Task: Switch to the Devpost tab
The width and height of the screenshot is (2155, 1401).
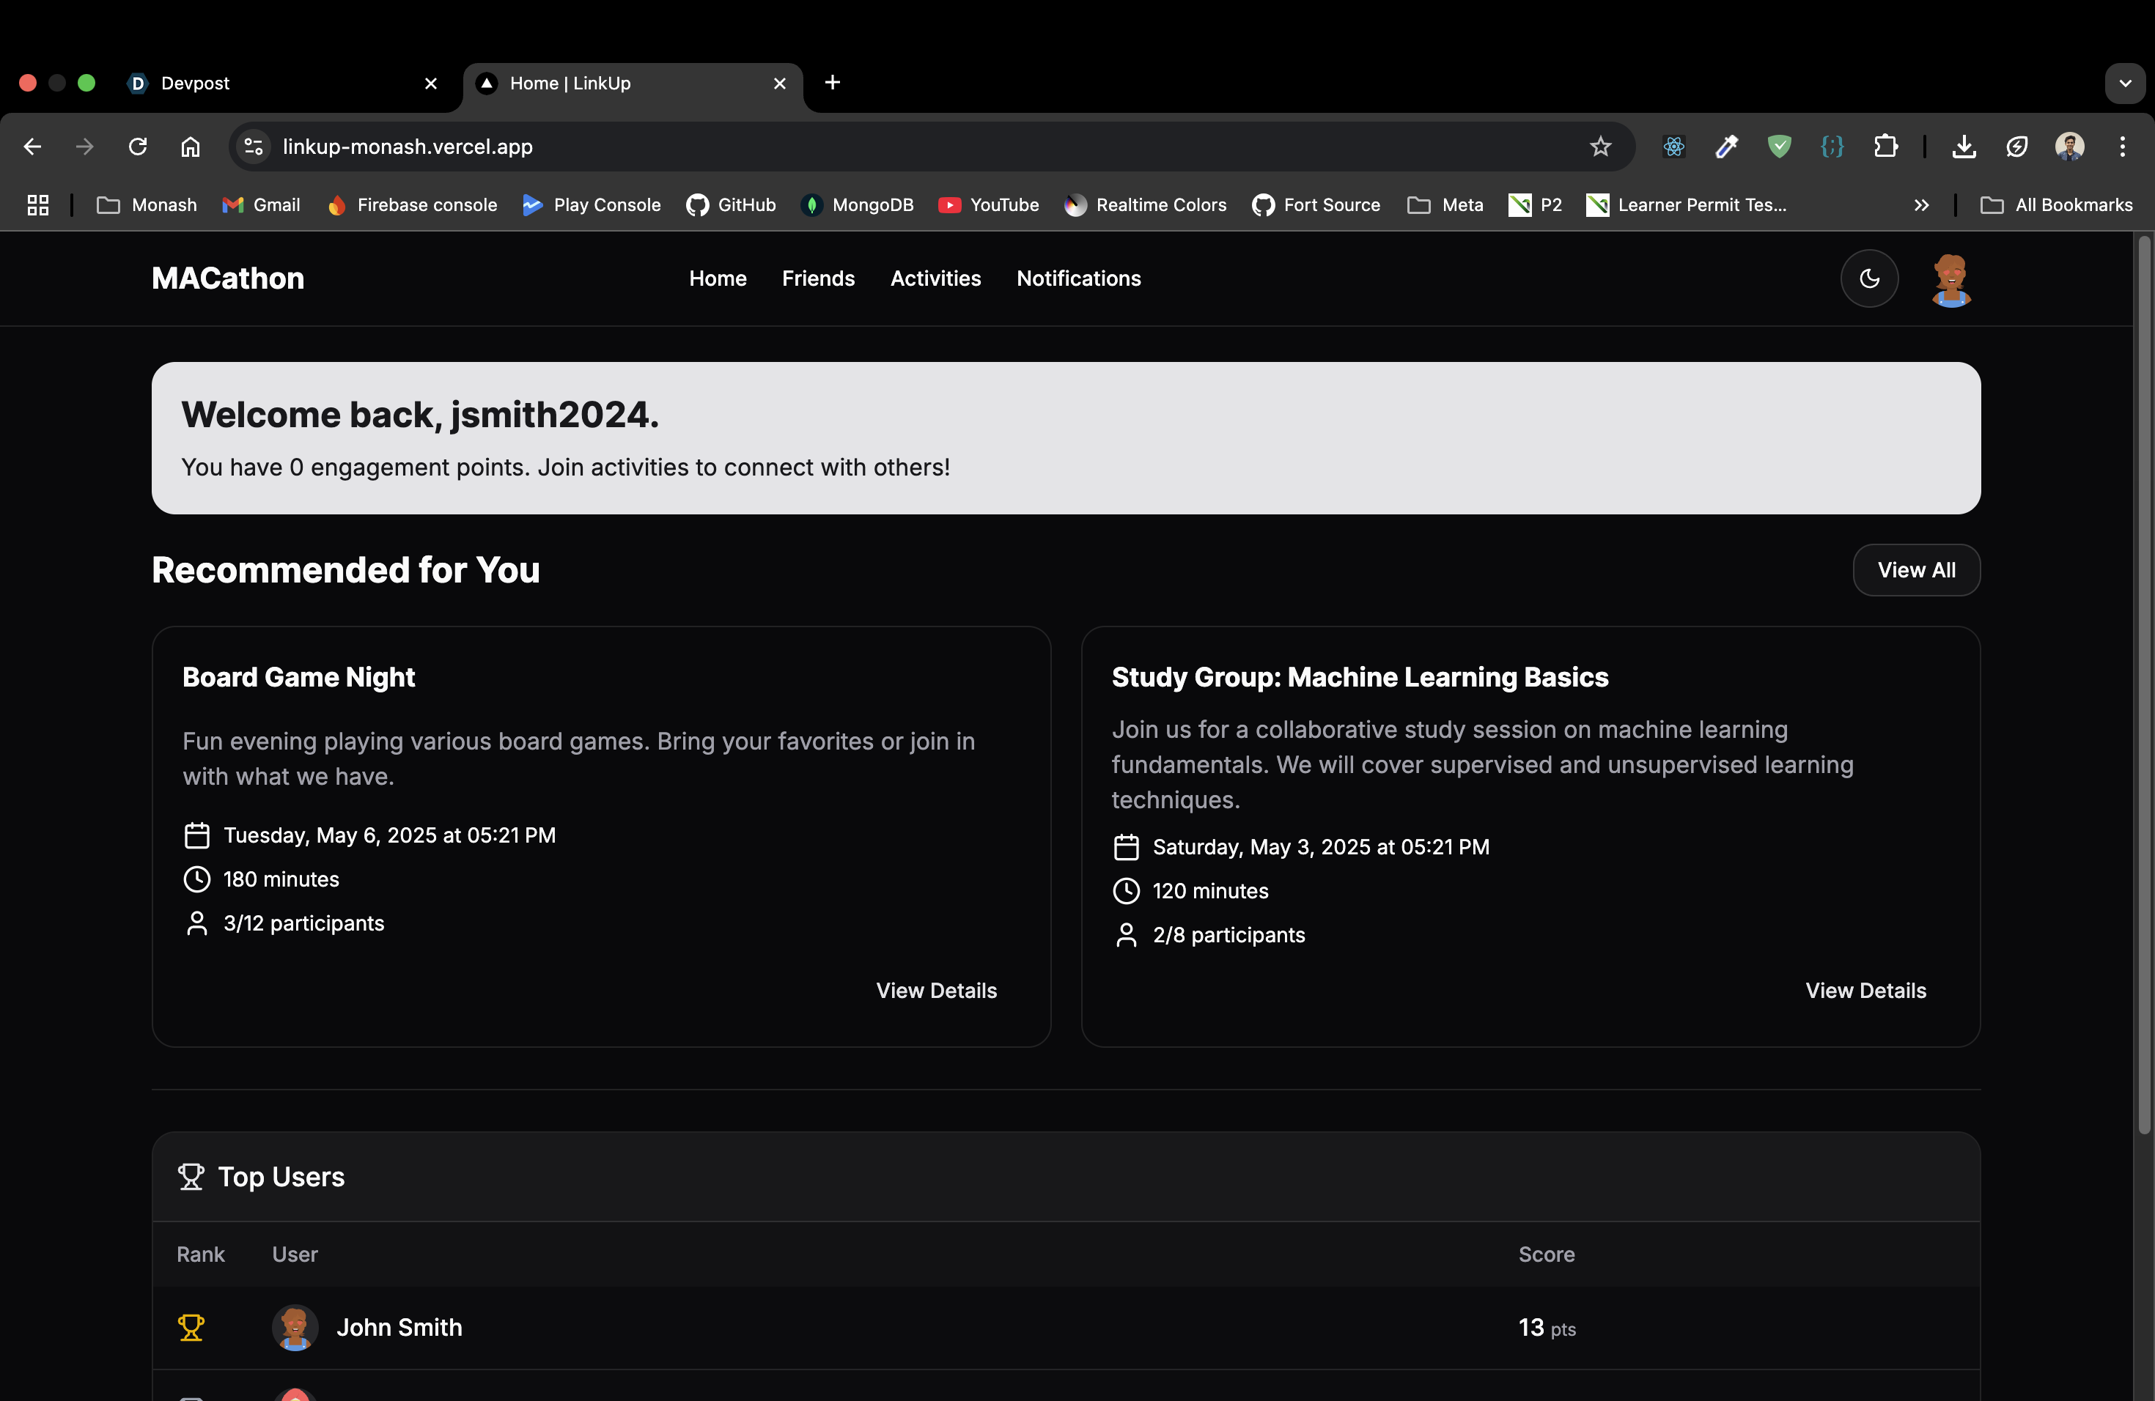Action: (x=272, y=84)
